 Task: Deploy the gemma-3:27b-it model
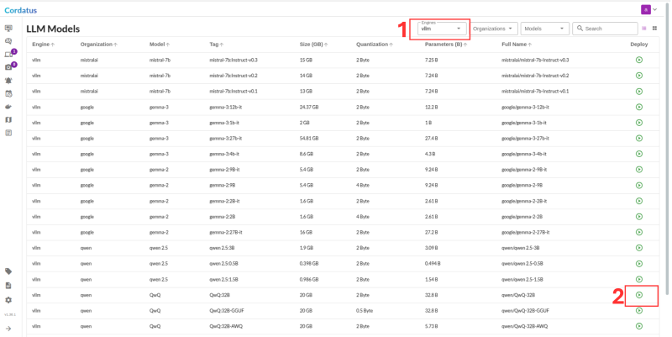638,138
